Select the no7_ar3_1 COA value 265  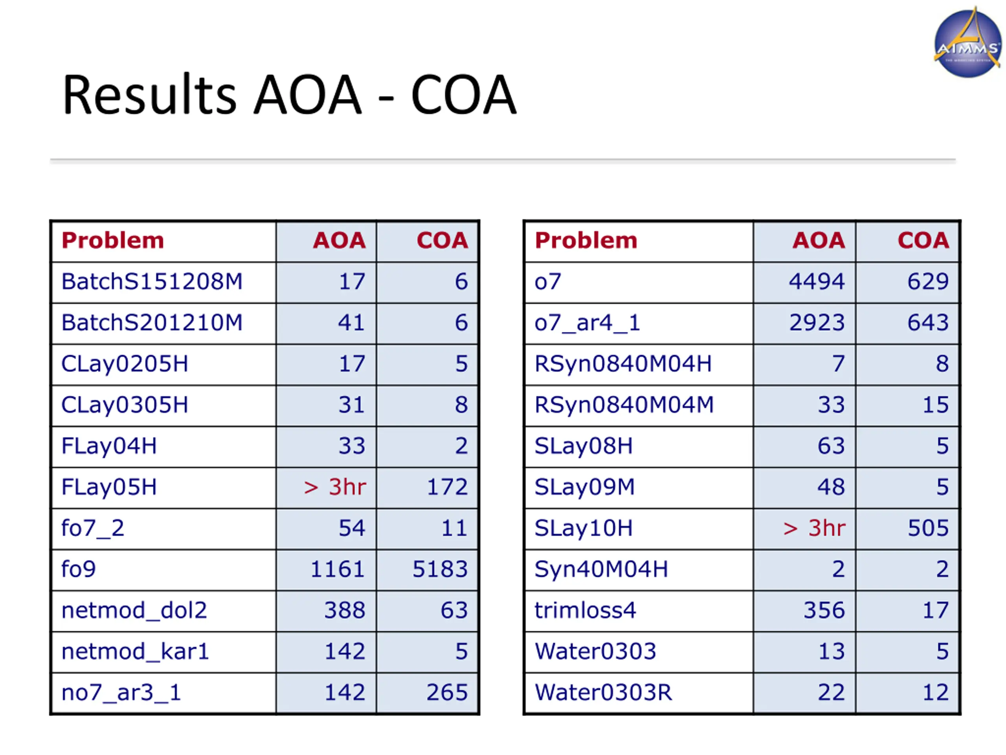tap(446, 692)
